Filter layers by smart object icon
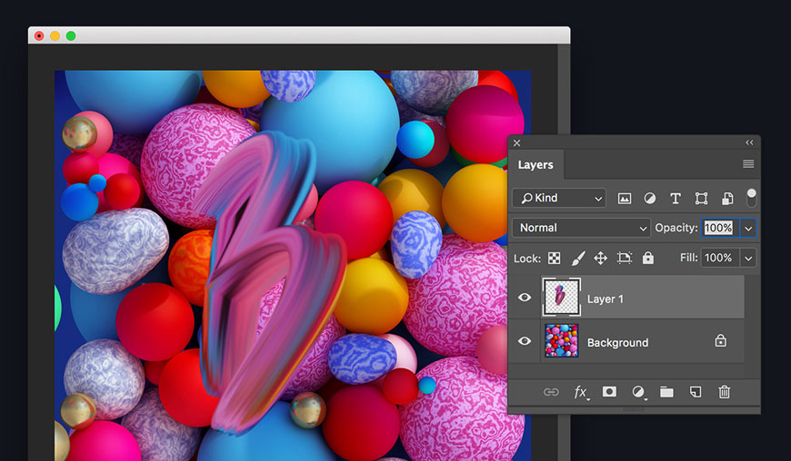The image size is (791, 461). point(727,199)
